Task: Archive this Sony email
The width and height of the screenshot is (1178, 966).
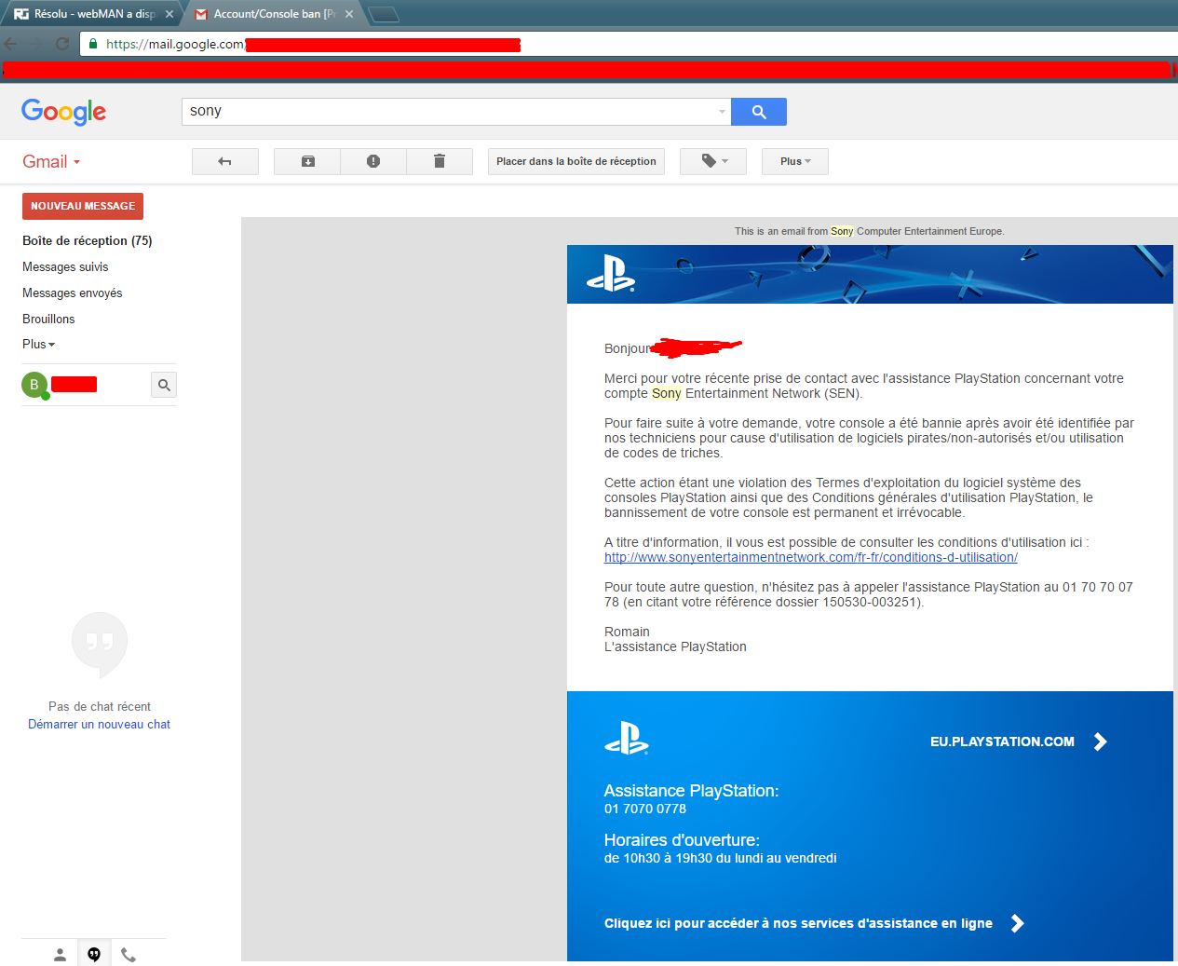Action: pyautogui.click(x=307, y=161)
